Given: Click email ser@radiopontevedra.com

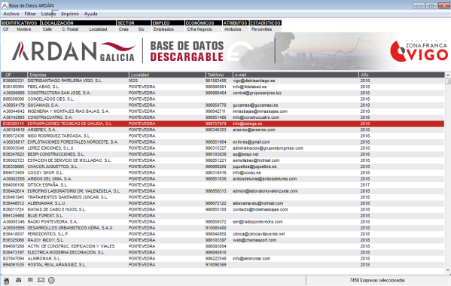Looking at the screenshot, I should coord(257,221).
